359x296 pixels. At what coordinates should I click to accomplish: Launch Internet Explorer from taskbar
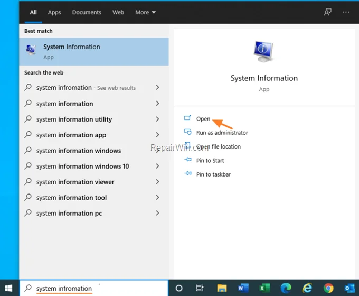coord(307,288)
